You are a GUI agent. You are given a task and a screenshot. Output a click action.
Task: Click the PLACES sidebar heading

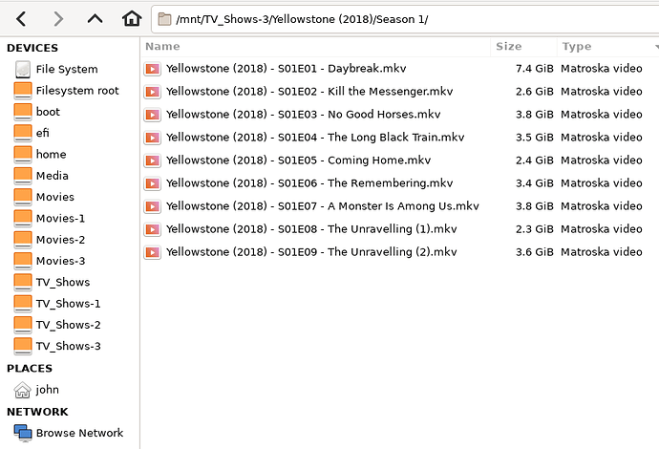pyautogui.click(x=30, y=369)
